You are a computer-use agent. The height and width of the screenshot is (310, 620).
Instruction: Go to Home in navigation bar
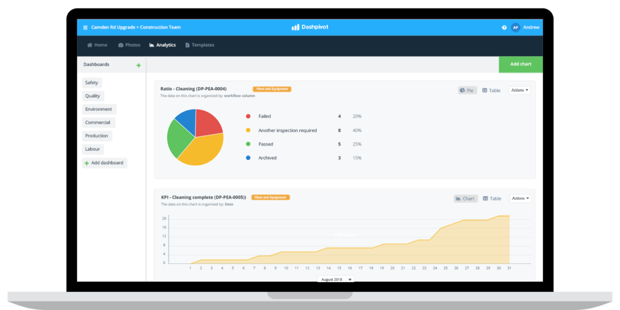tap(97, 45)
